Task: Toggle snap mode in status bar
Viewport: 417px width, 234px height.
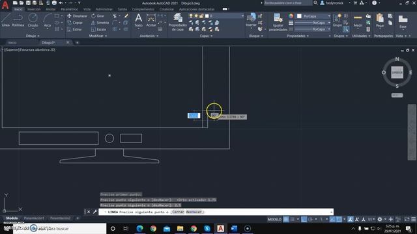Action: coord(293,219)
